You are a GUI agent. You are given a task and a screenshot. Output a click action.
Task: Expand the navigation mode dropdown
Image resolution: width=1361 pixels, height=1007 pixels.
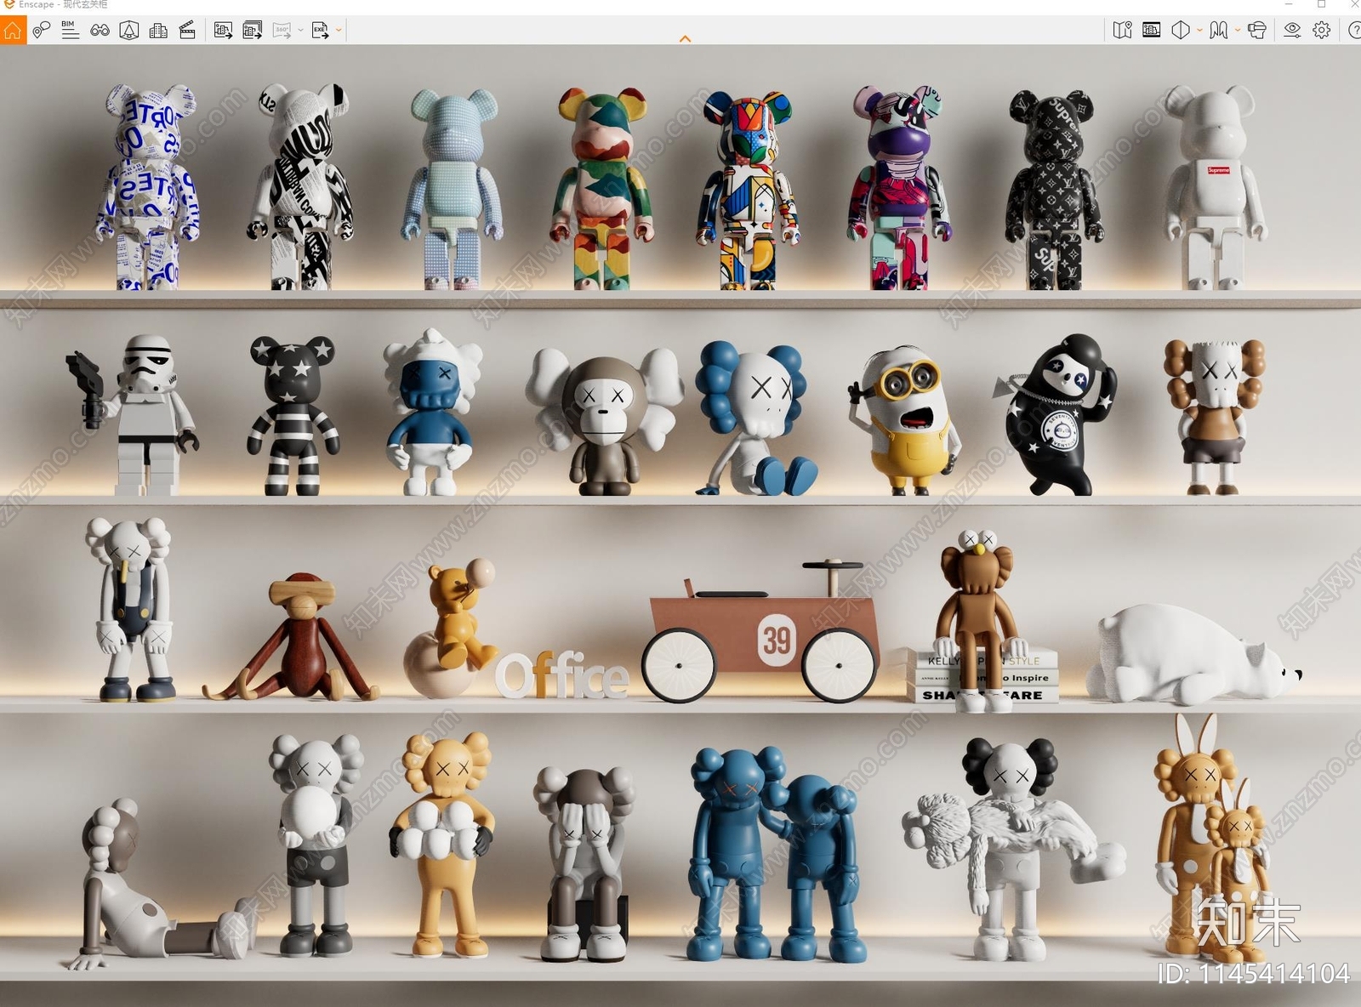(x=1238, y=31)
